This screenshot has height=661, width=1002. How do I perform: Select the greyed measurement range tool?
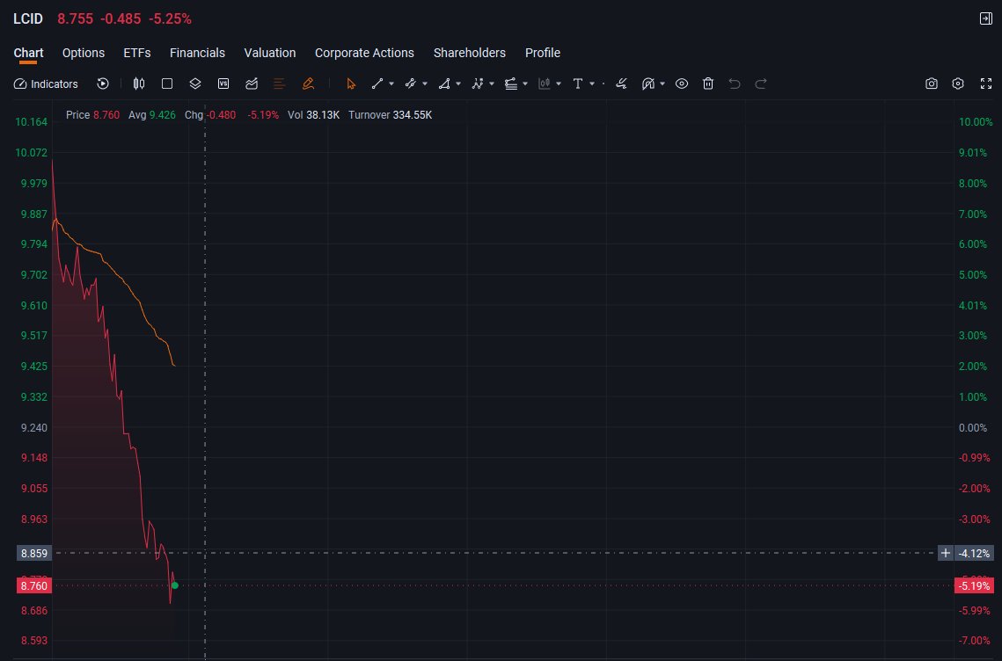(x=545, y=84)
